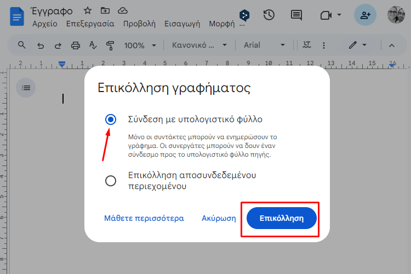Click the Ακύρωση button
Image resolution: width=411 pixels, height=274 pixels.
click(x=219, y=218)
